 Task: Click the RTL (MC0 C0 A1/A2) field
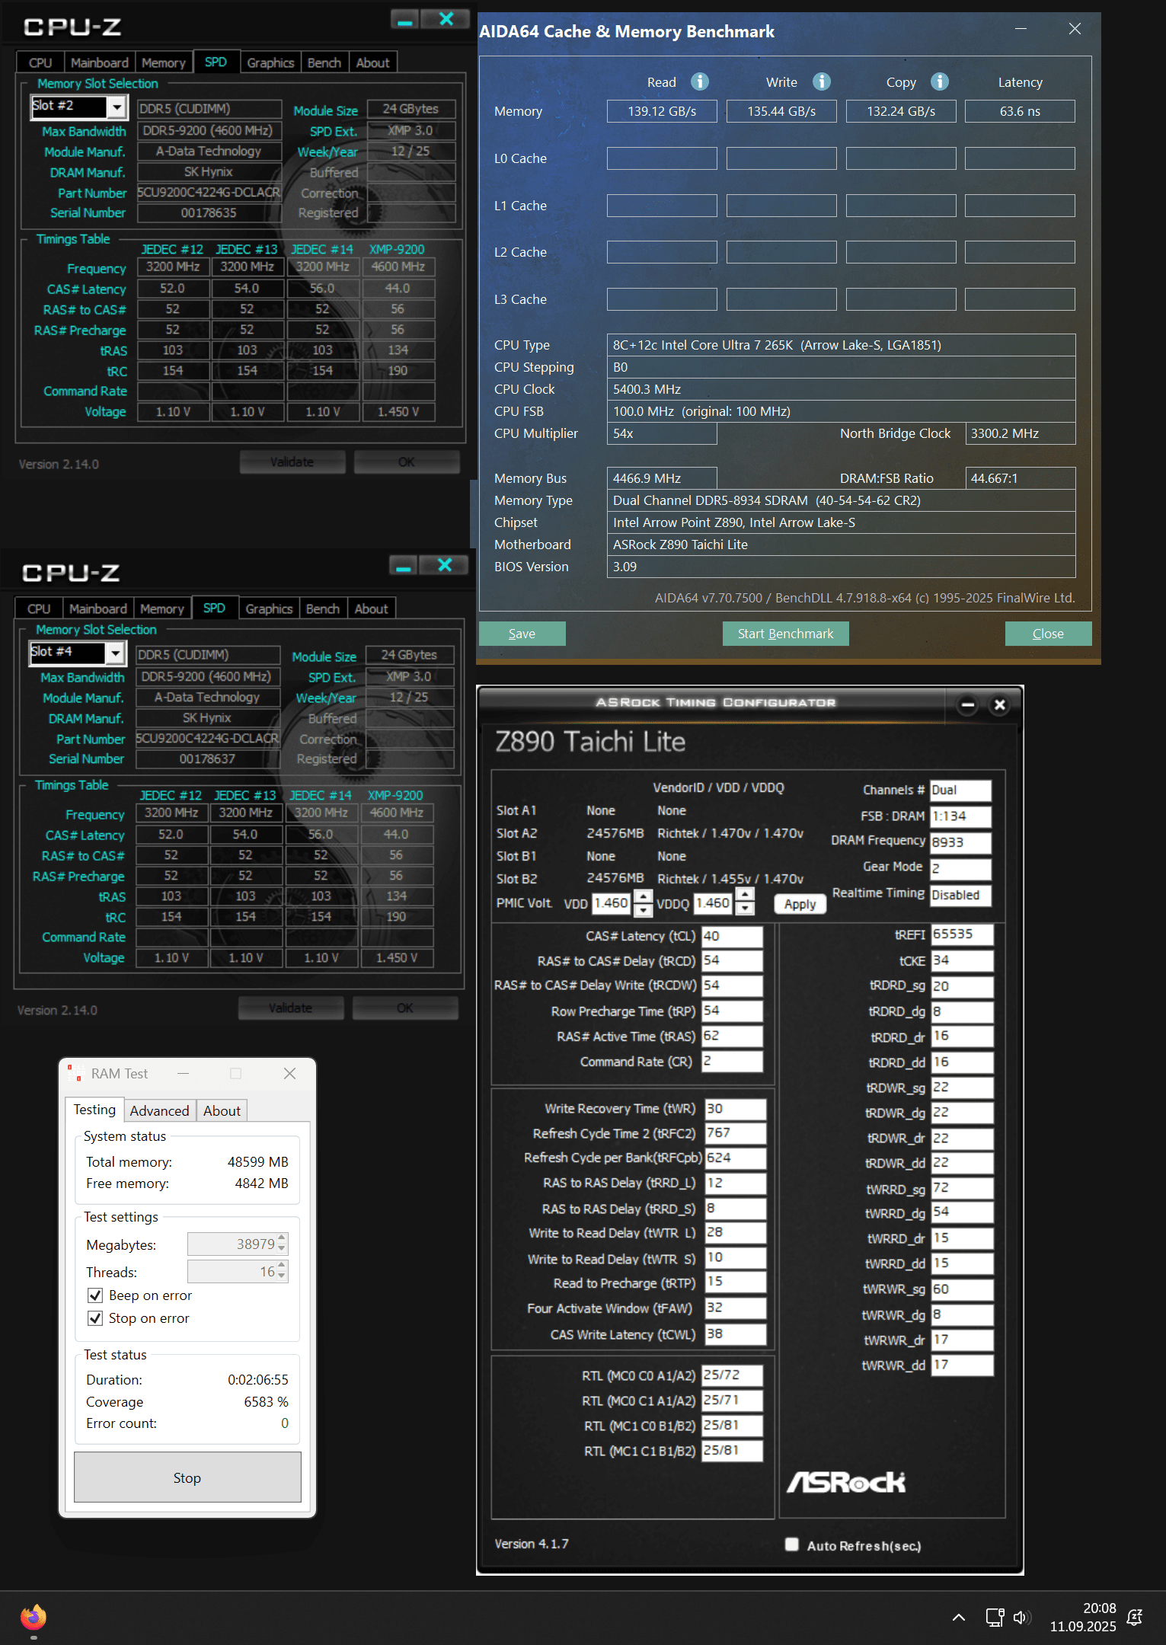(x=732, y=1375)
